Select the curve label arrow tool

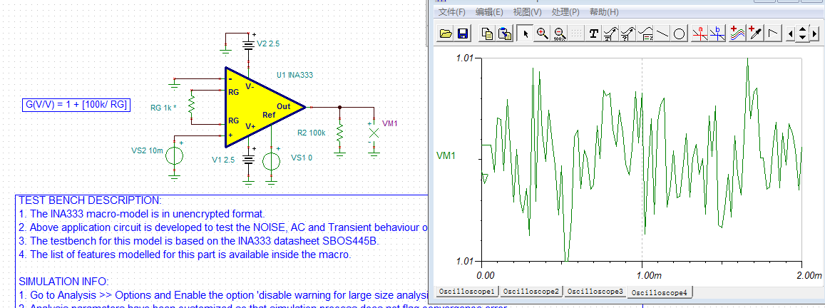coord(611,34)
